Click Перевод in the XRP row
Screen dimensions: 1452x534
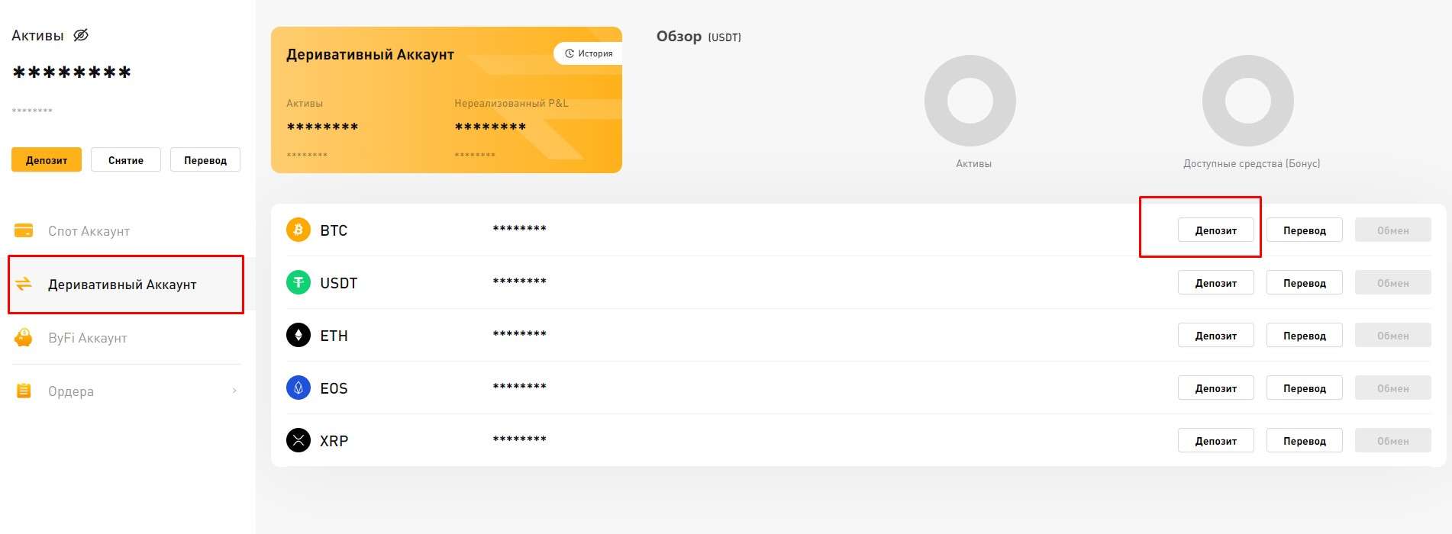pos(1305,440)
